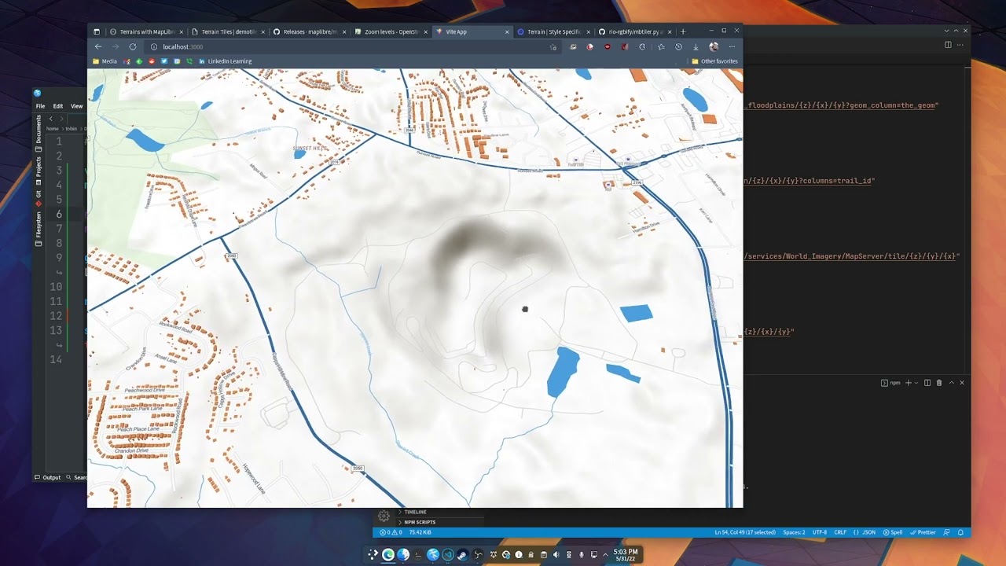Open the Git side panel in Kate
The height and width of the screenshot is (566, 1006).
tap(38, 199)
